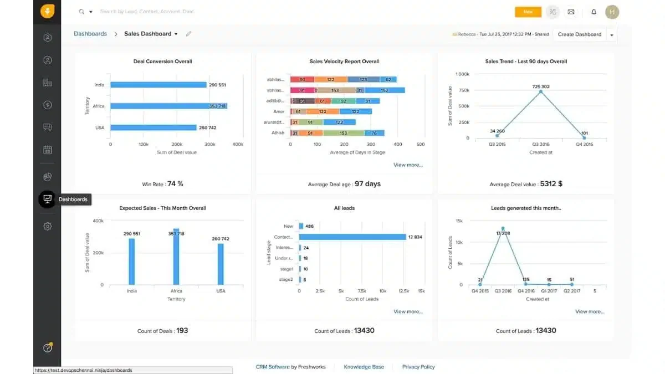This screenshot has height=374, width=665.
Task: Open the Calendar icon in the sidebar
Action: tap(47, 150)
